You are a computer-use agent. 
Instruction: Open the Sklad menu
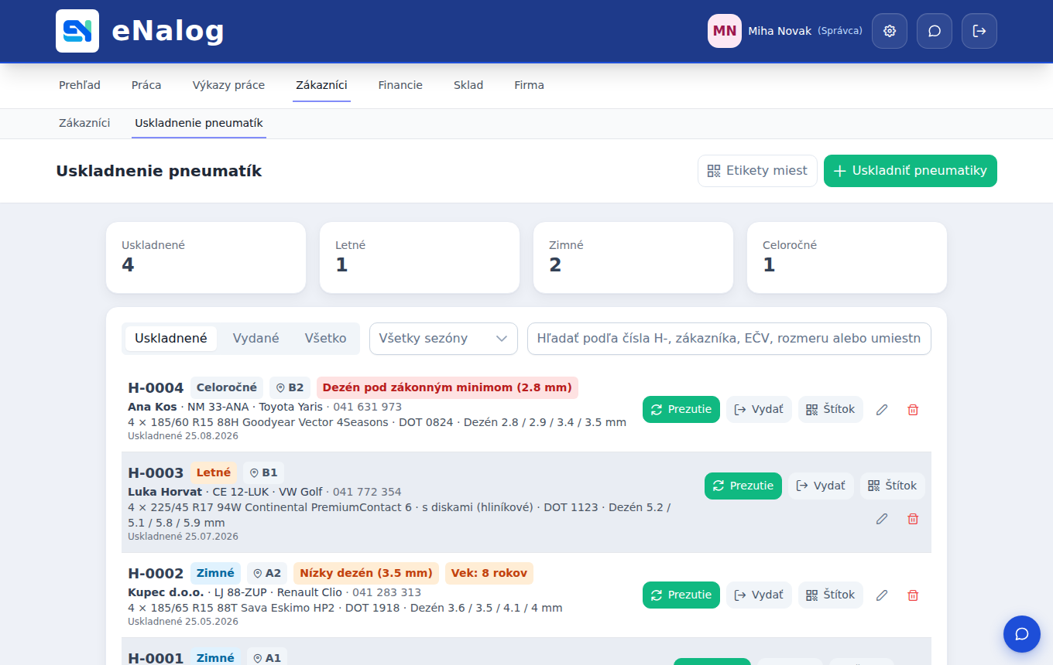[x=468, y=85]
